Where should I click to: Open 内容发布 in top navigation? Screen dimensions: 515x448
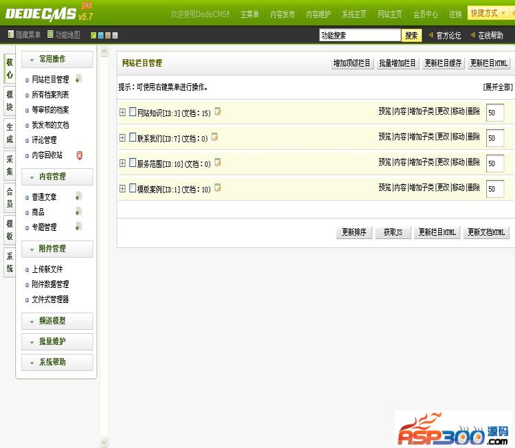282,14
